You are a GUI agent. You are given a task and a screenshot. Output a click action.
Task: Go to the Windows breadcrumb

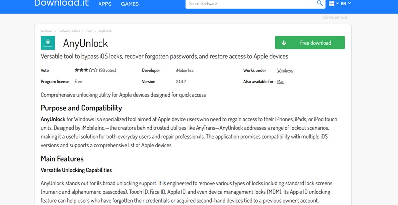click(46, 31)
